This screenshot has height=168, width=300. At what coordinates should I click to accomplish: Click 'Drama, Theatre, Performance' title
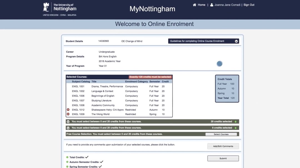tap(107, 86)
